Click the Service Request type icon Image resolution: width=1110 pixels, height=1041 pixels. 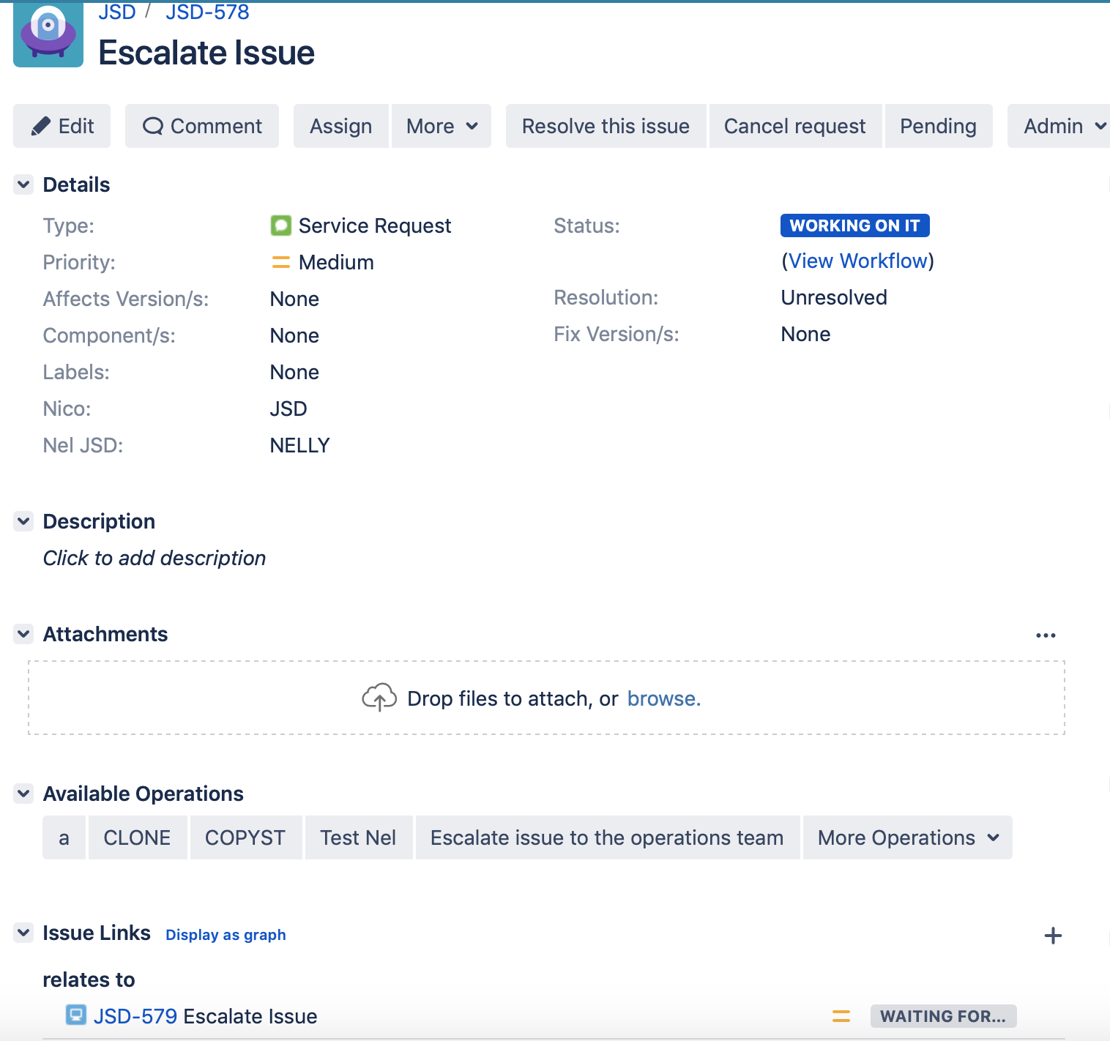281,225
